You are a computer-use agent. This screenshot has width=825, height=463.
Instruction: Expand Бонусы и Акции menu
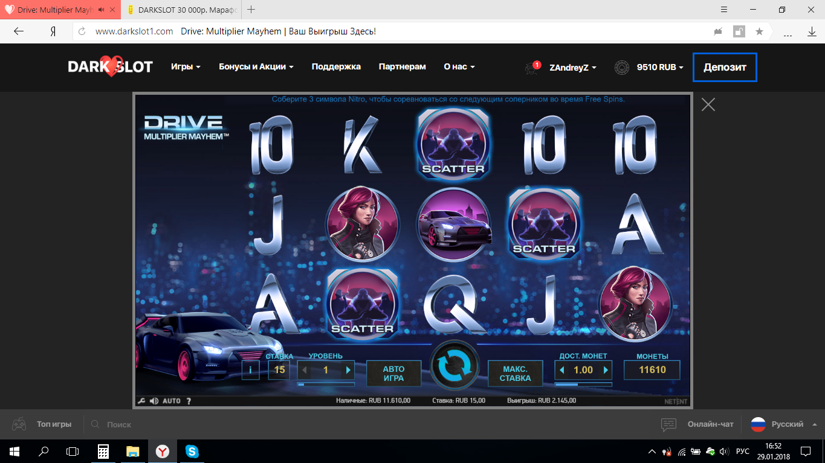click(x=256, y=67)
